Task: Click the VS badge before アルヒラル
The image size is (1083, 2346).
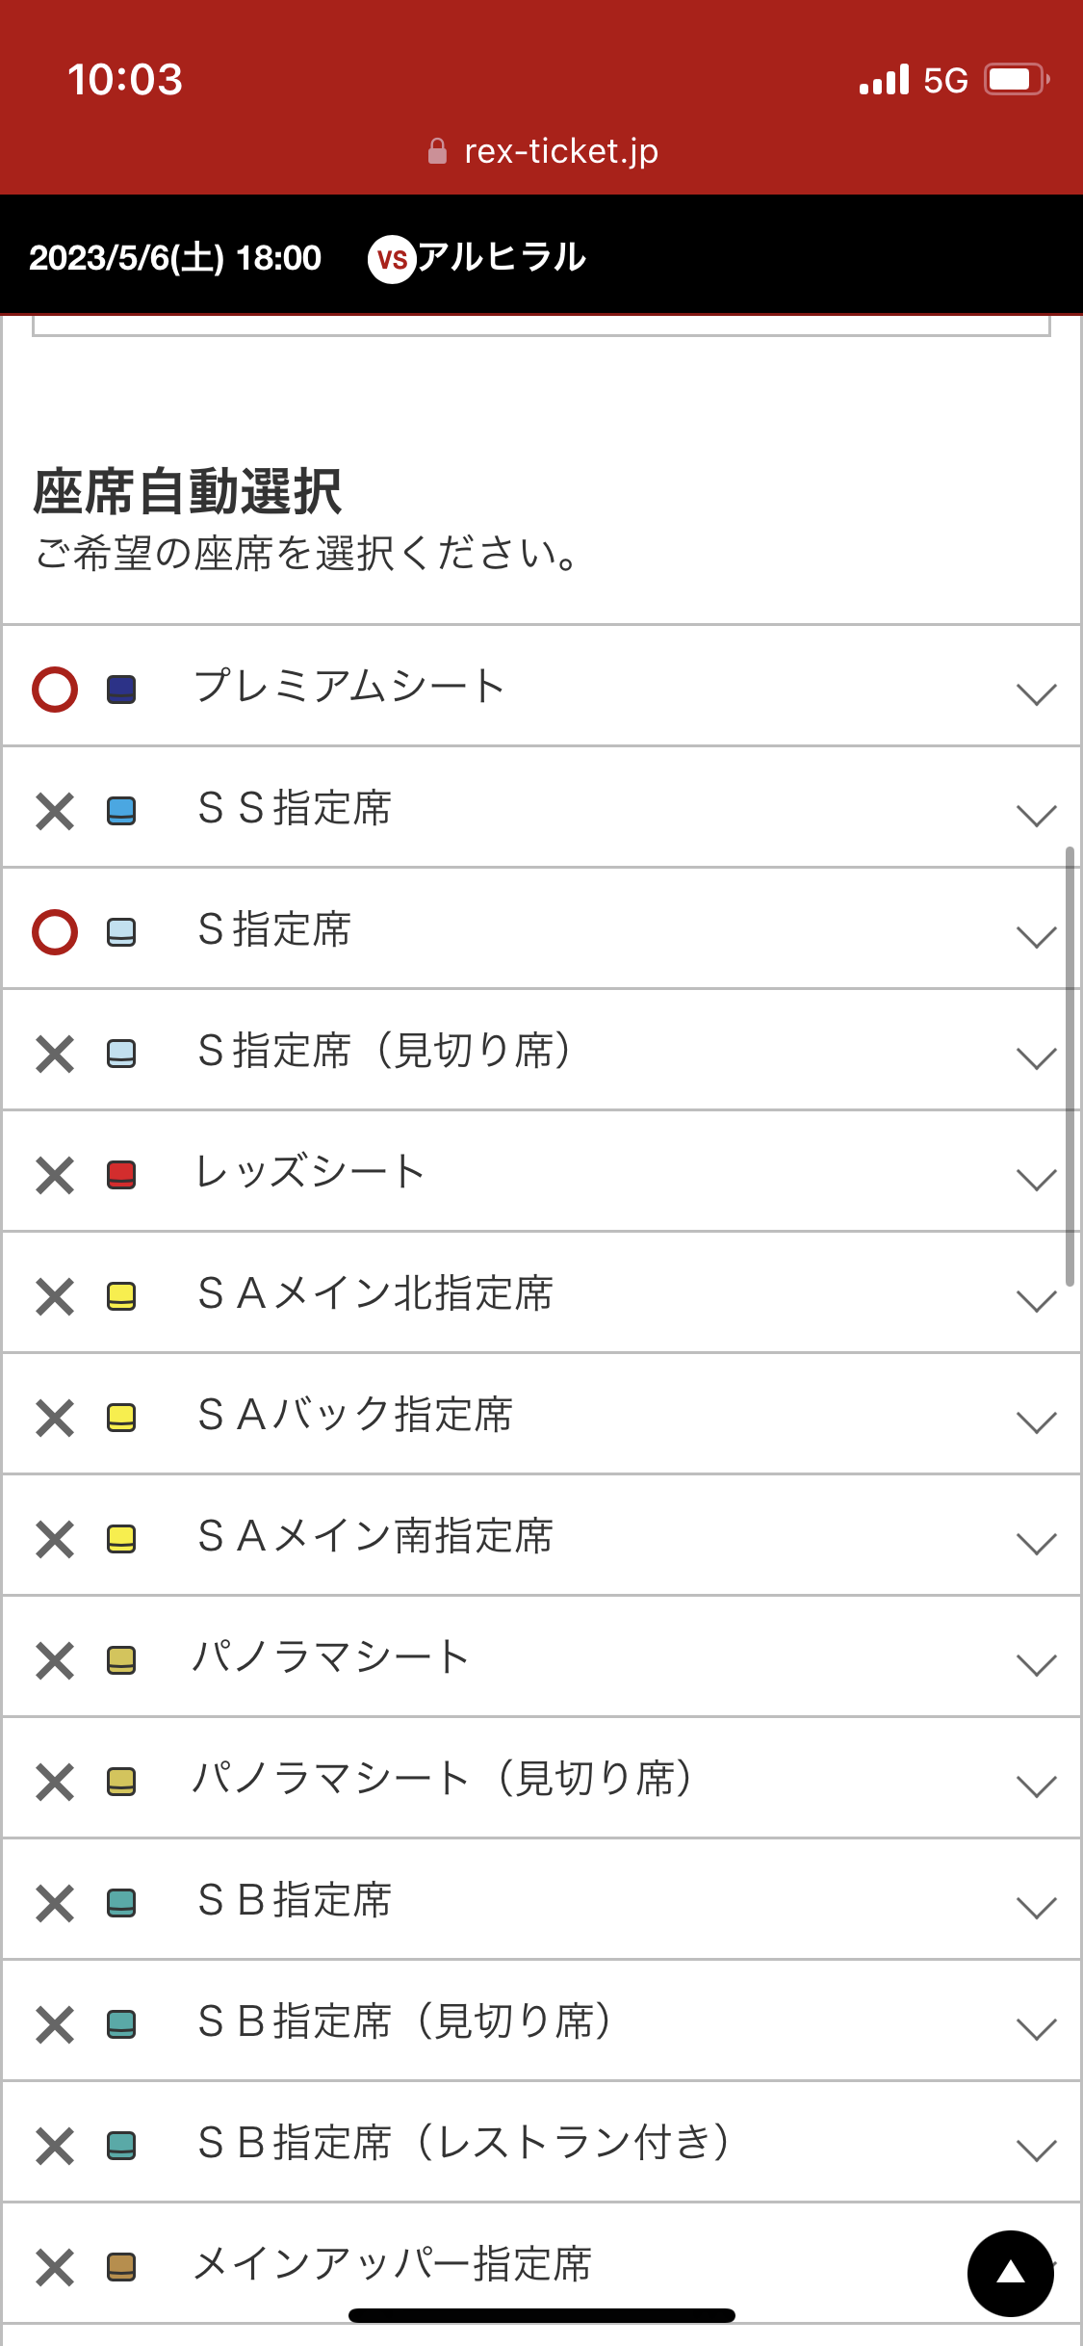Action: (x=392, y=259)
